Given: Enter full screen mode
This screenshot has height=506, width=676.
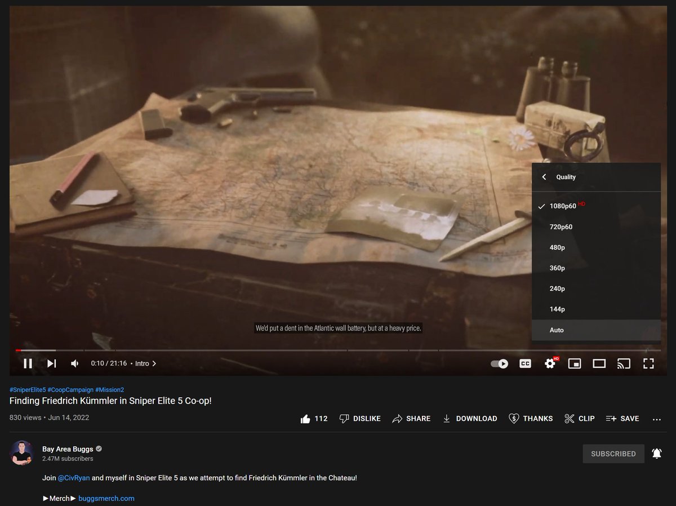Looking at the screenshot, I should coord(648,363).
